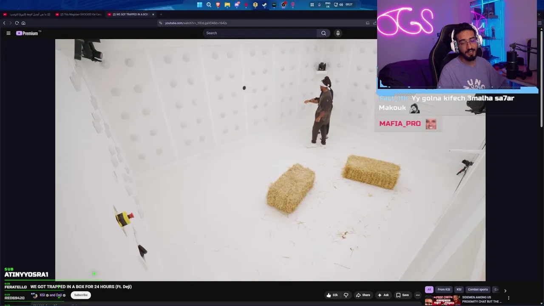The image size is (544, 306).
Task: Share this video
Action: click(363, 295)
